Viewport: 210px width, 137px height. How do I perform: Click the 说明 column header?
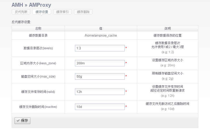coord(167,29)
